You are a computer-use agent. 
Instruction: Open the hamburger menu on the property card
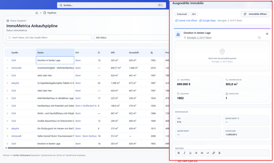pyautogui.click(x=267, y=34)
